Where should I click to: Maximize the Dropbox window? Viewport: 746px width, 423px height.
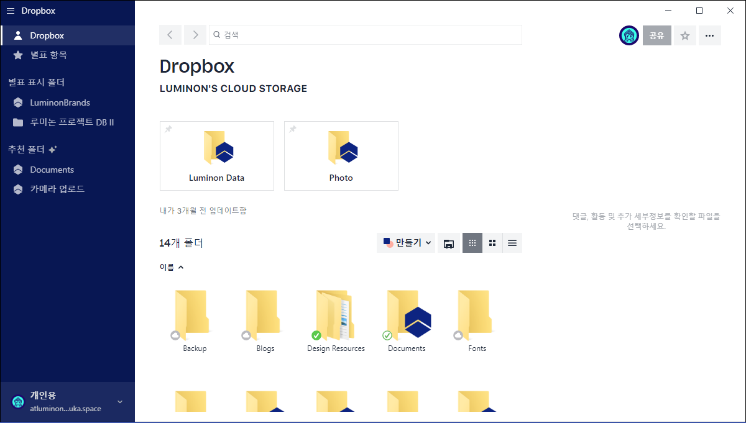[x=699, y=11]
